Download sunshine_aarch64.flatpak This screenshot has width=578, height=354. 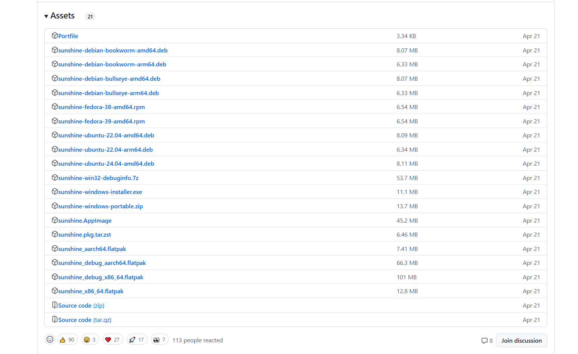(x=92, y=249)
